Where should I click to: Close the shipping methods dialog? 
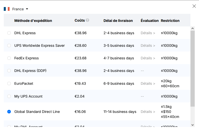[194, 6]
